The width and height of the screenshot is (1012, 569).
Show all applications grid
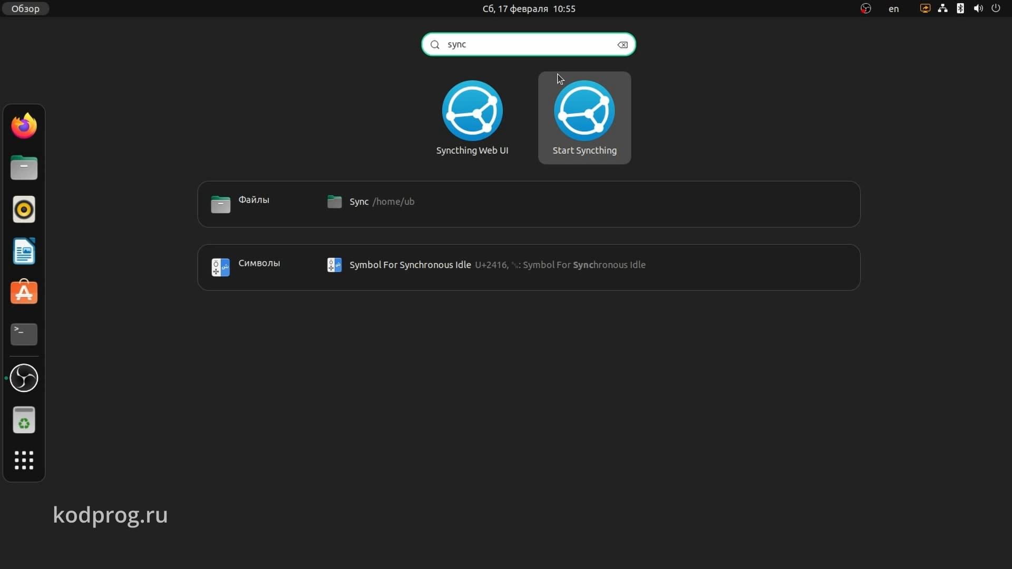coord(24,460)
